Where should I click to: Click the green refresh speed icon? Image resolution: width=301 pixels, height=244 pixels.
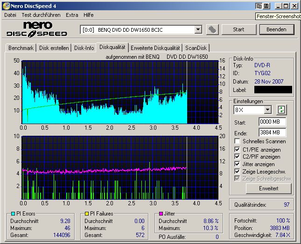281,110
